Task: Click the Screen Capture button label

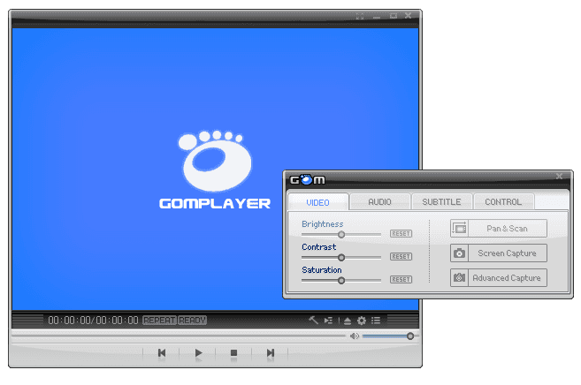Action: point(508,253)
